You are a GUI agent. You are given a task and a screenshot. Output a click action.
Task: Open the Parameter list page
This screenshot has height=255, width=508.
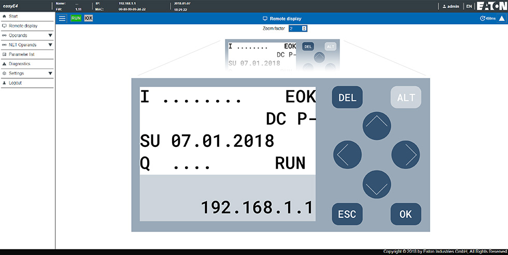coord(27,54)
